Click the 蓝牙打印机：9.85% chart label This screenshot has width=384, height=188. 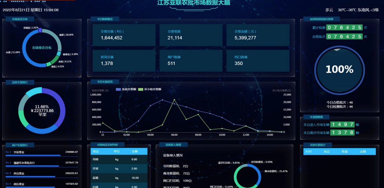(x=229, y=163)
